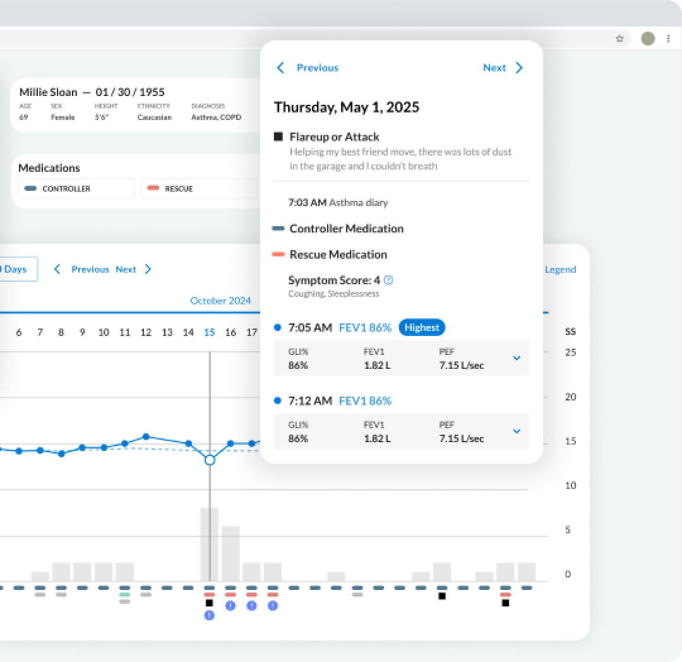The image size is (682, 662).
Task: Select day 15 on the date axis
Action: pos(209,332)
